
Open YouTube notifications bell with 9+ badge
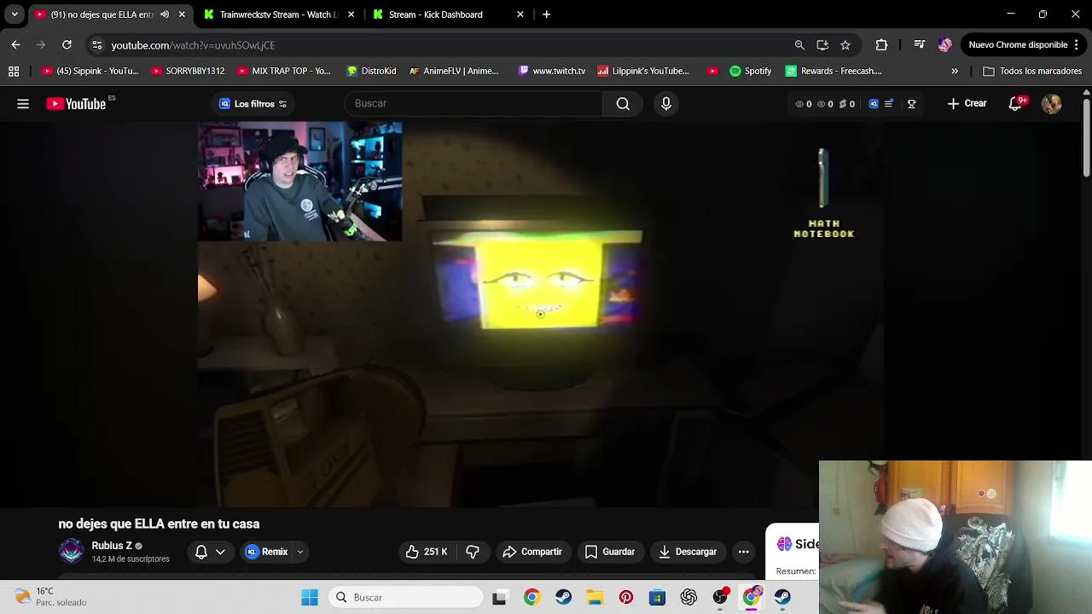pos(1015,104)
